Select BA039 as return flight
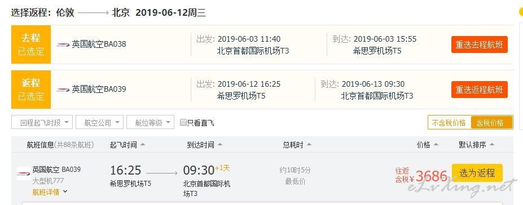This screenshot has height=205, width=523. pos(477,173)
